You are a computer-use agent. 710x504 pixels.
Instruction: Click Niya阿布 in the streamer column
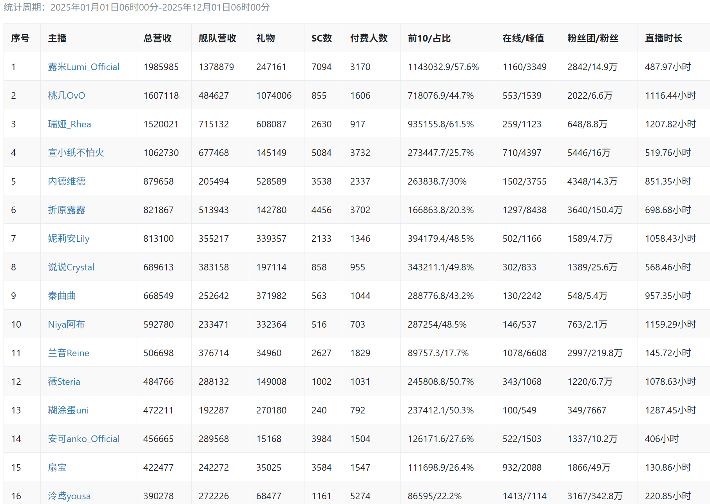tap(66, 325)
